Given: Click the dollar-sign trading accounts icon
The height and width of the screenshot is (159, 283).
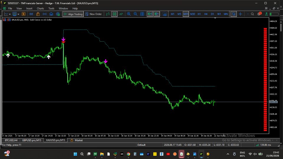Looking at the screenshot, I should [24, 14].
